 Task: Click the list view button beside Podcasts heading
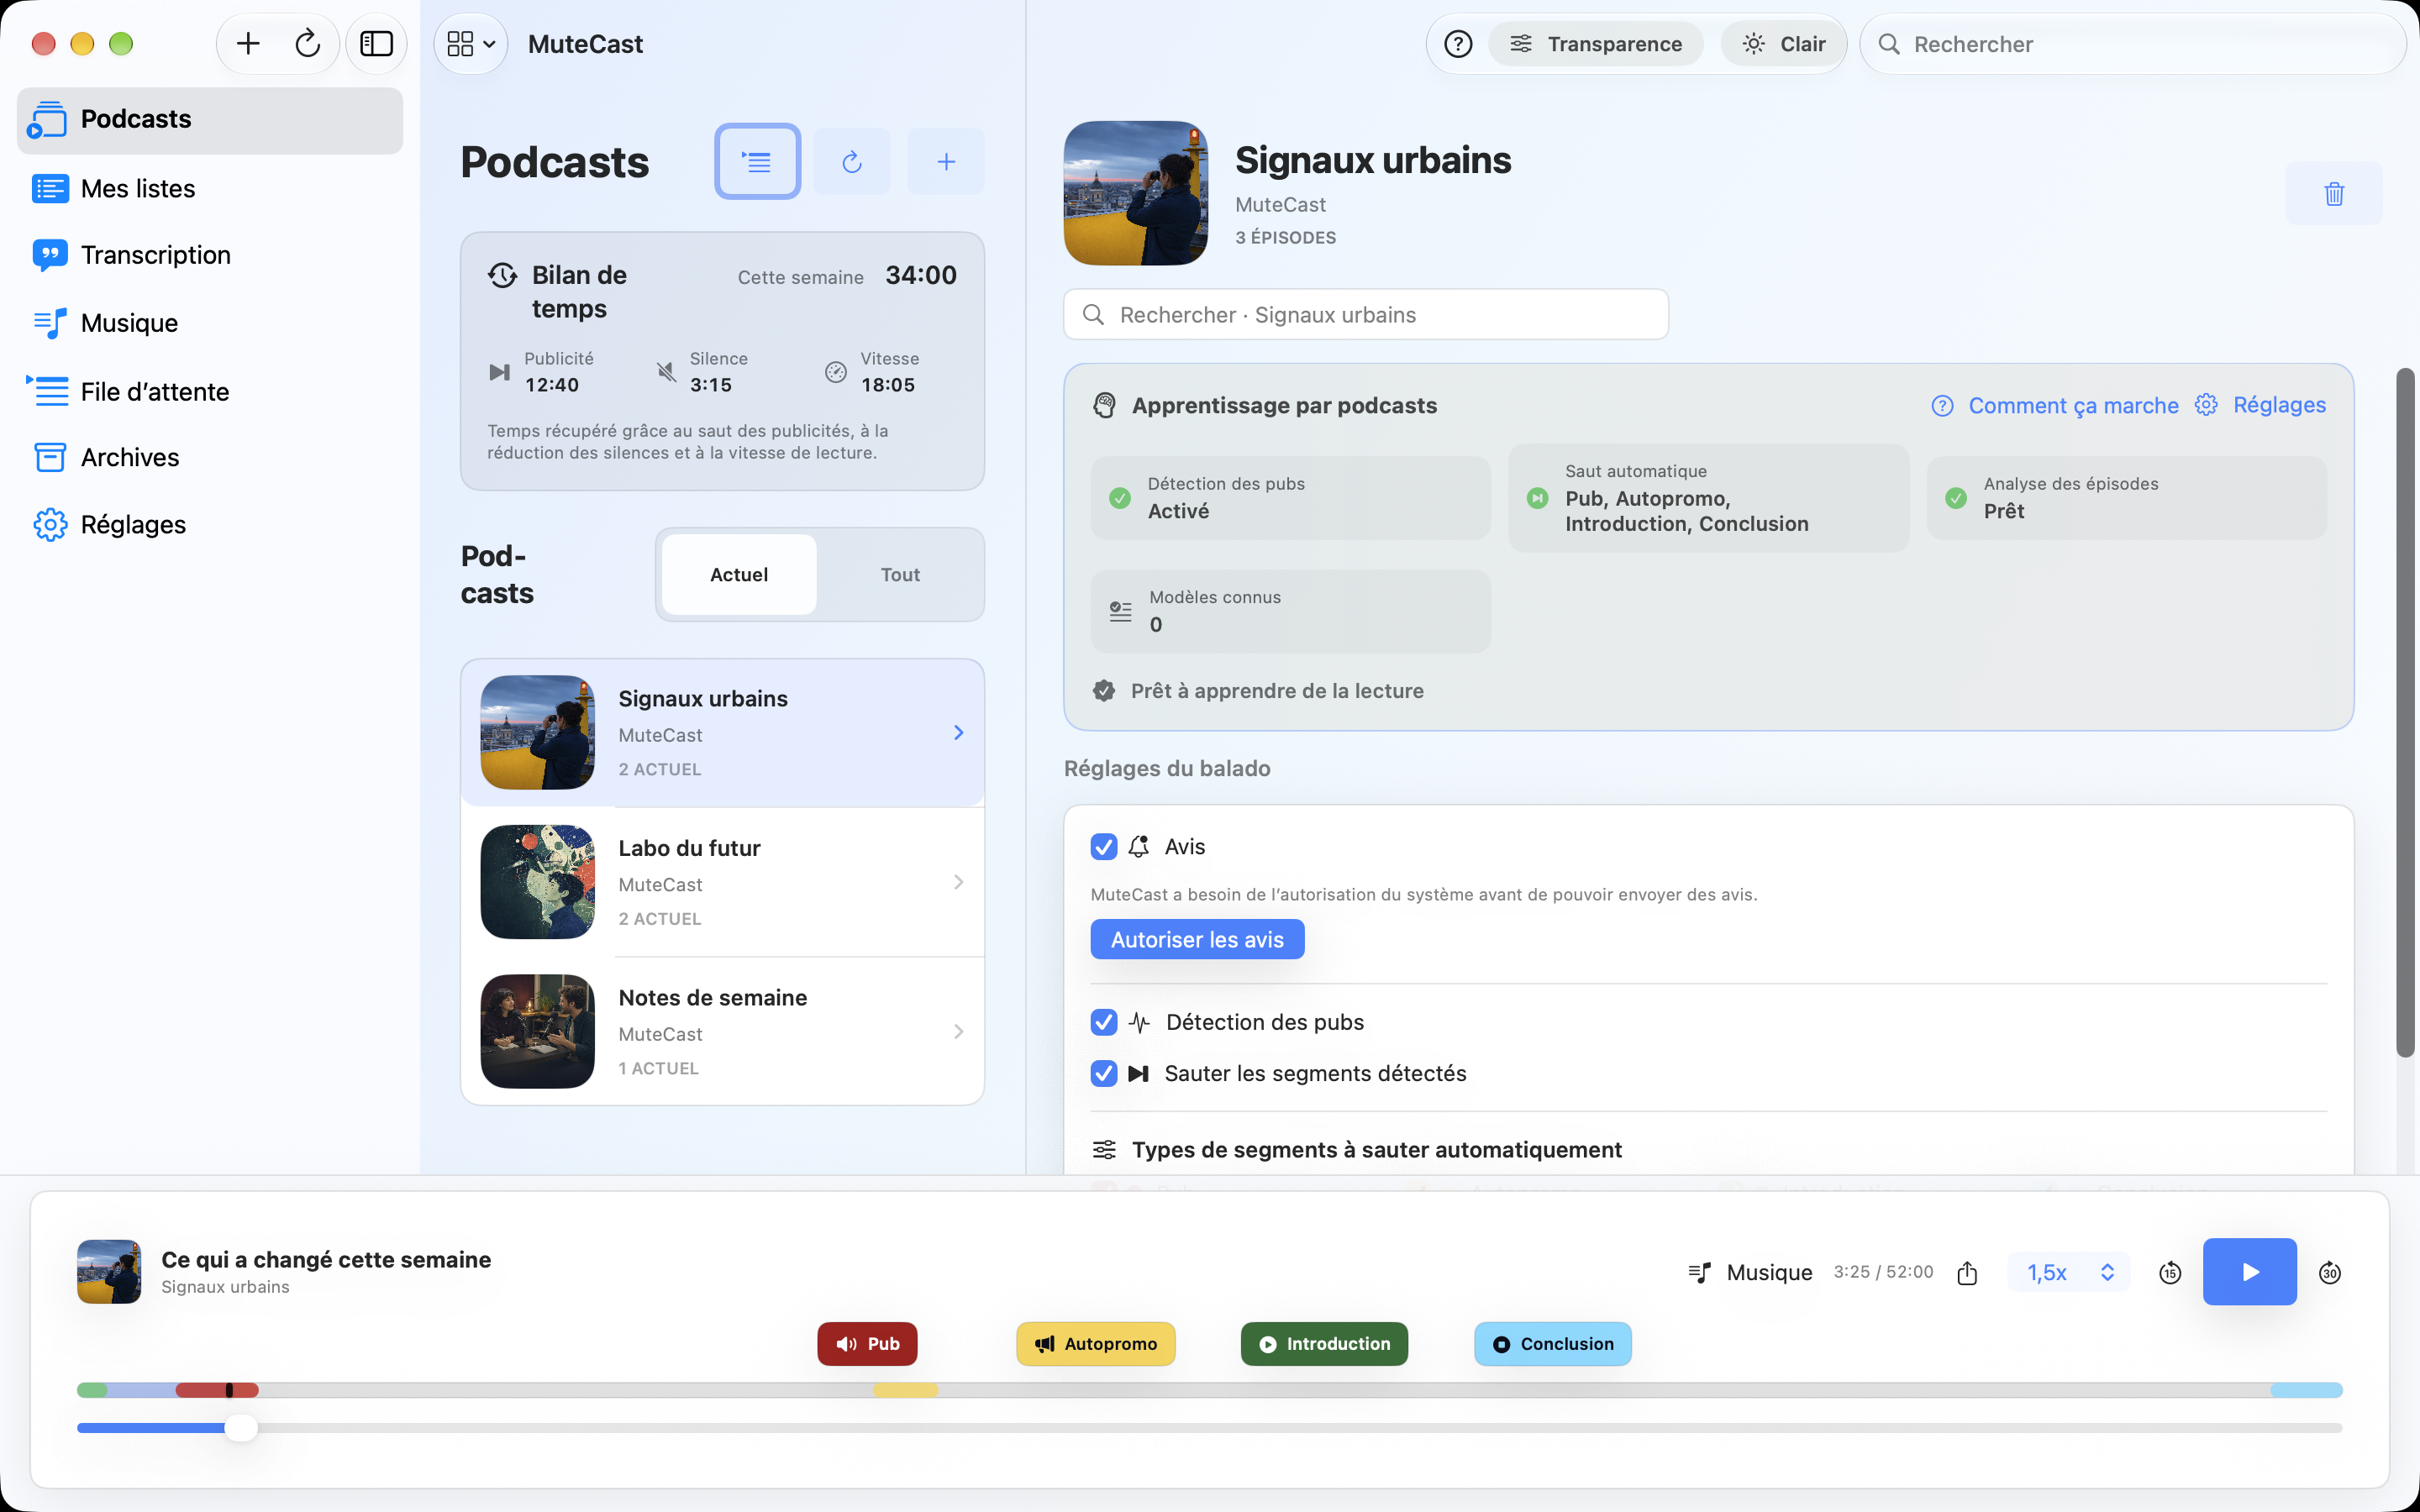(757, 161)
